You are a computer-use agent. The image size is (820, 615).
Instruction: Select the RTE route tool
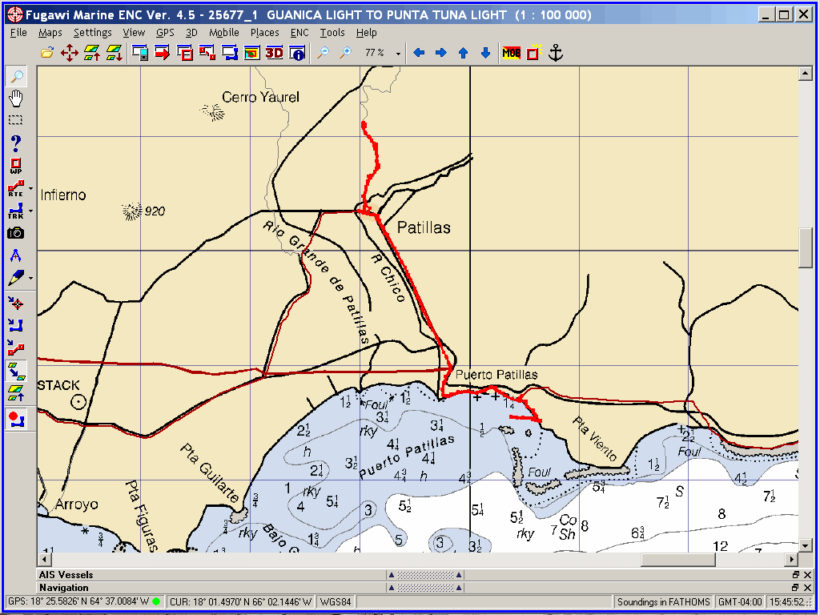tap(16, 188)
